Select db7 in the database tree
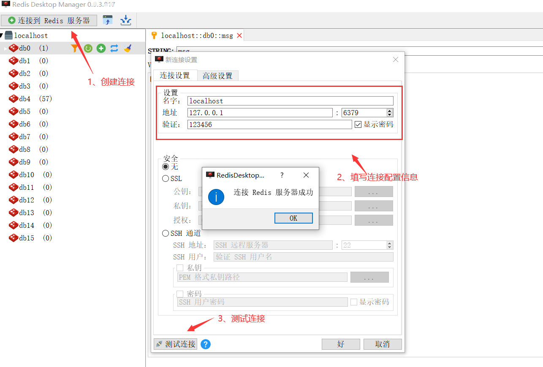Image resolution: width=543 pixels, height=367 pixels. (x=28, y=137)
